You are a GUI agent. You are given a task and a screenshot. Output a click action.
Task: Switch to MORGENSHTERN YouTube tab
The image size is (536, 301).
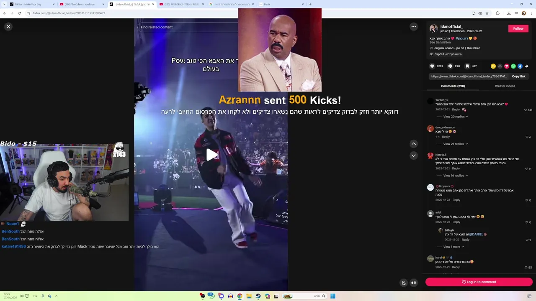tap(181, 4)
